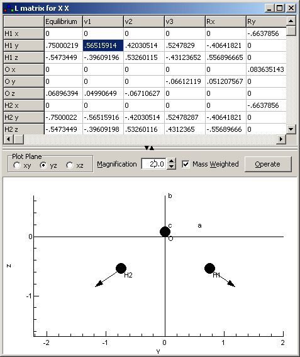Click the cell -.39609196 in H1 z row

tap(103, 57)
